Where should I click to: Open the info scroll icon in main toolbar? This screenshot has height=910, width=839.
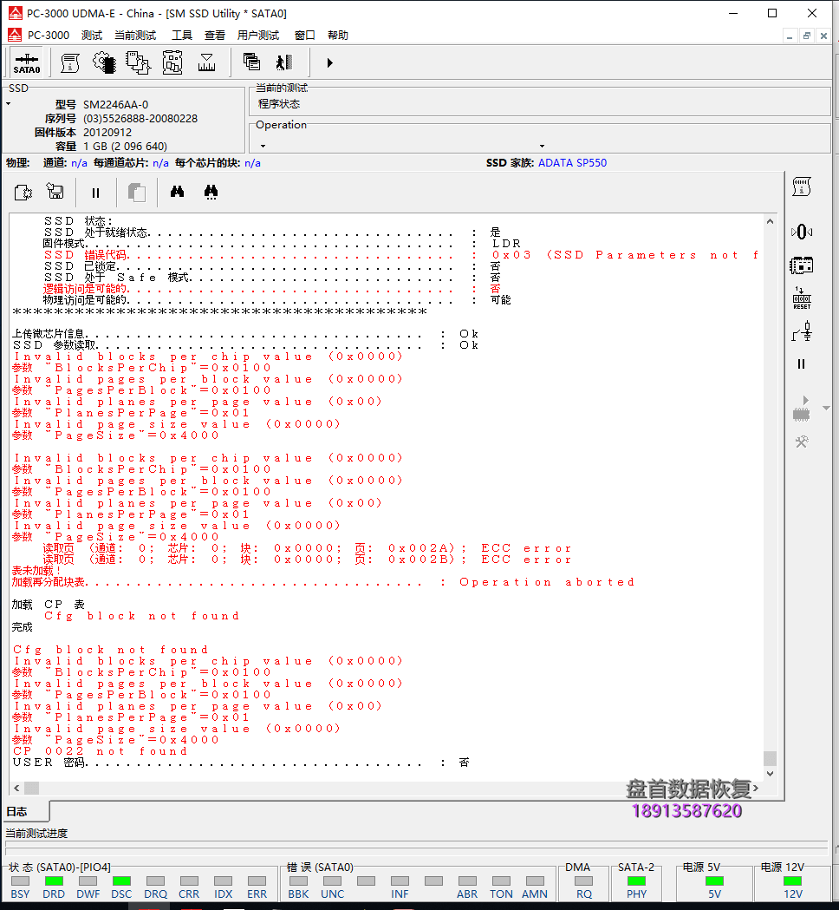(x=70, y=62)
